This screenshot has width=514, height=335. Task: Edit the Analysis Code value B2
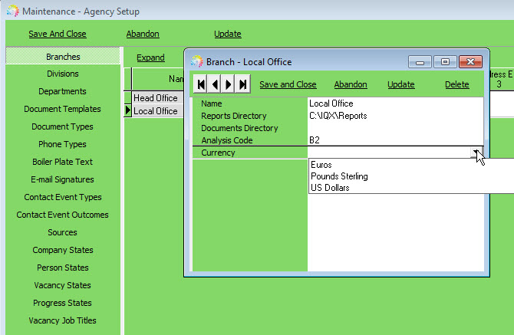coord(395,140)
